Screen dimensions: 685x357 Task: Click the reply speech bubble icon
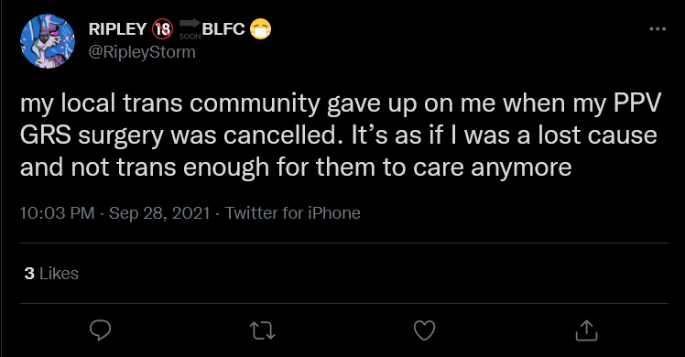coord(100,330)
